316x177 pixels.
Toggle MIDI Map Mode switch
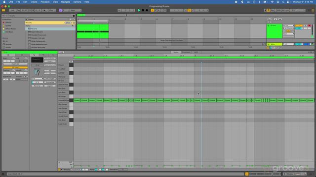point(278,10)
